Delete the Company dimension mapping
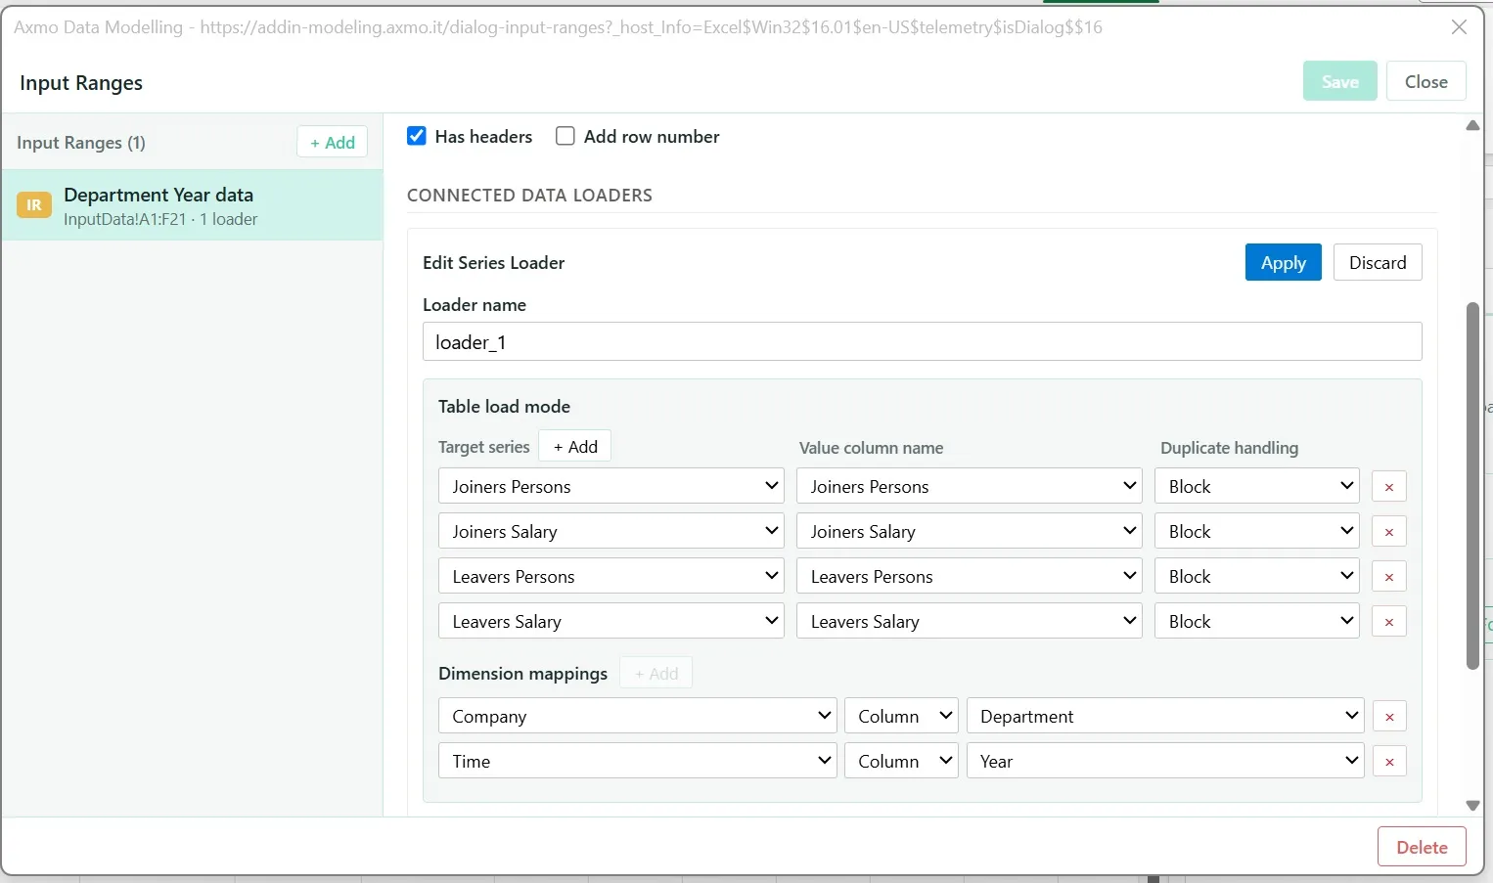Image resolution: width=1493 pixels, height=883 pixels. pyautogui.click(x=1388, y=716)
